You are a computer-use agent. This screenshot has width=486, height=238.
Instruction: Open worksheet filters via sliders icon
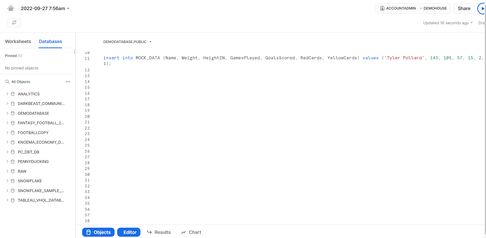point(14,23)
